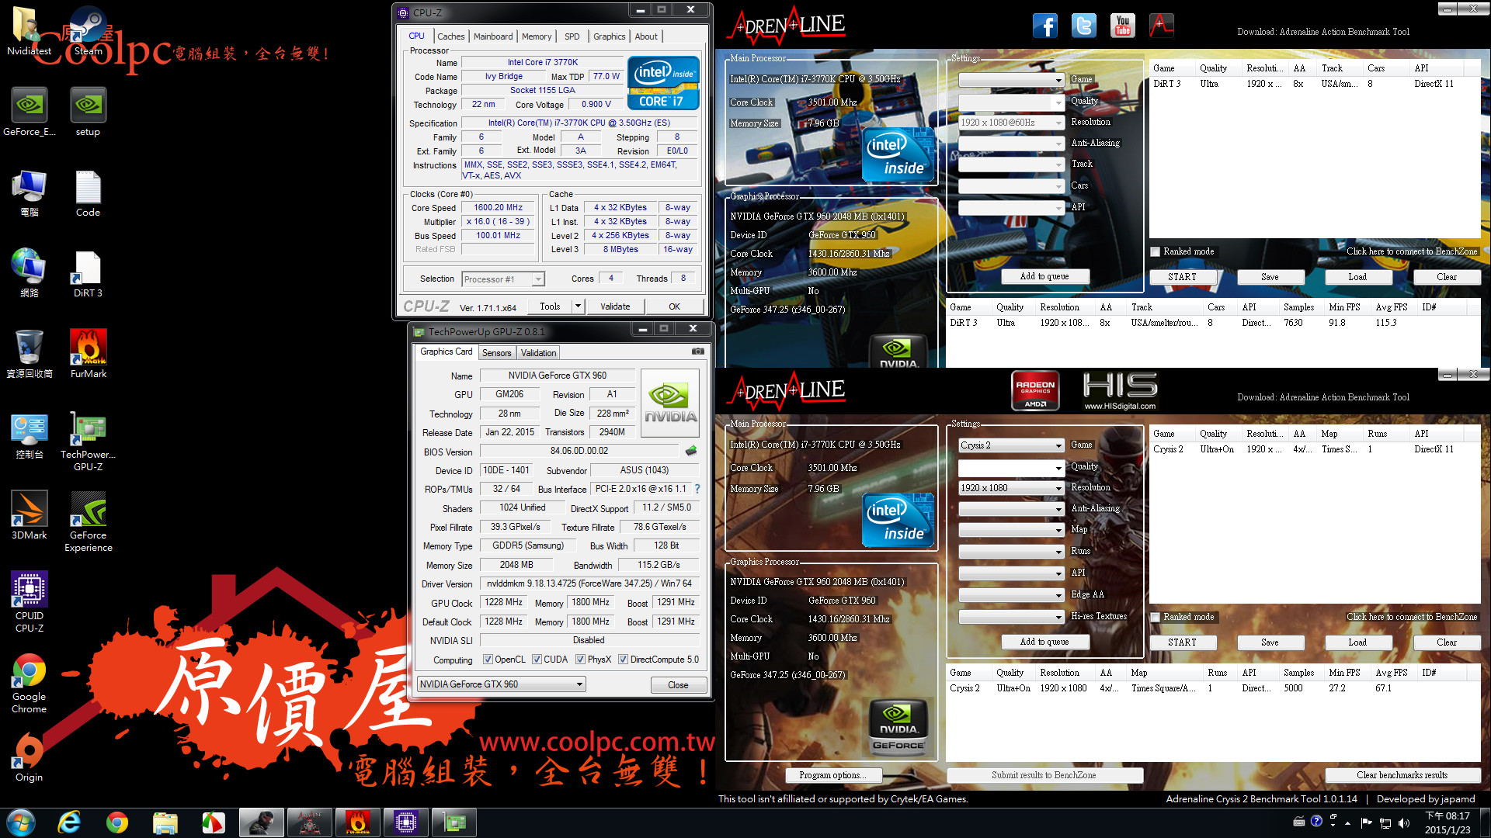Viewport: 1491px width, 838px height.
Task: Open the Origin desktop icon
Action: 30,757
